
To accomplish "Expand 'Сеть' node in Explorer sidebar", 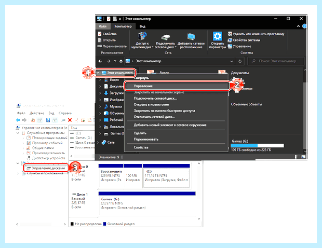I will click(x=98, y=142).
